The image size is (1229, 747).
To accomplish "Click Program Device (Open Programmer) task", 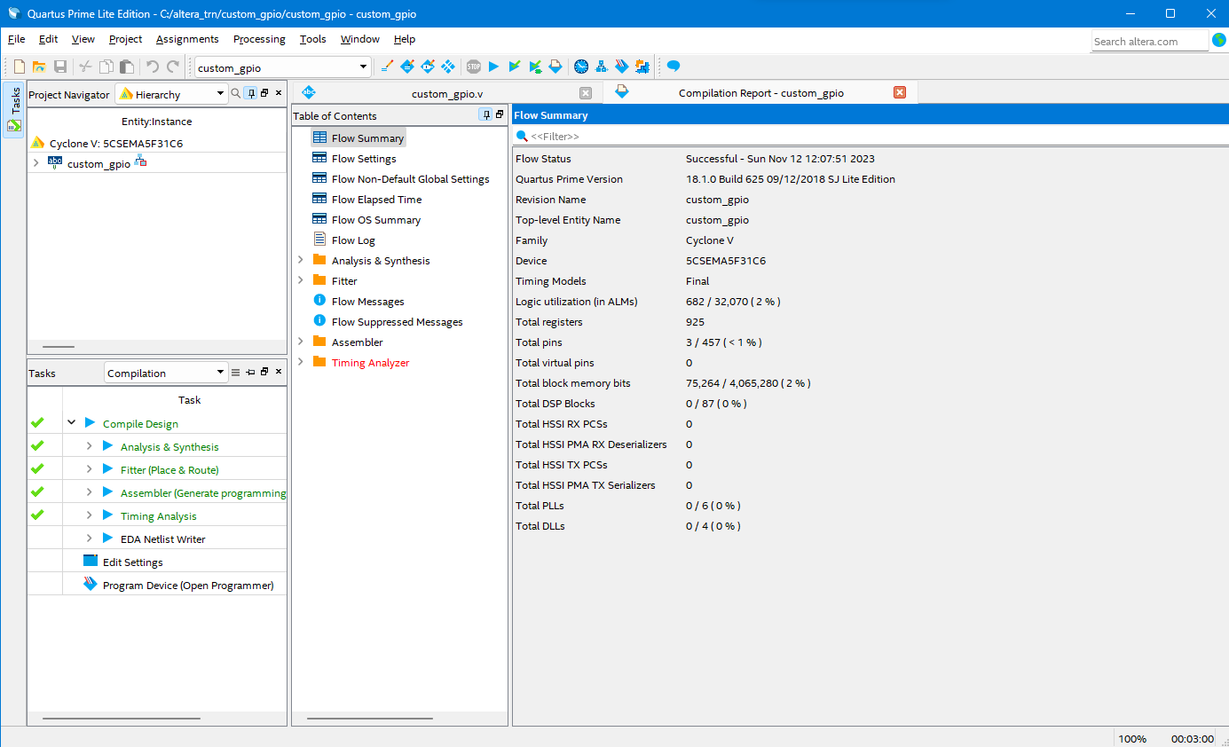I will coord(188,585).
